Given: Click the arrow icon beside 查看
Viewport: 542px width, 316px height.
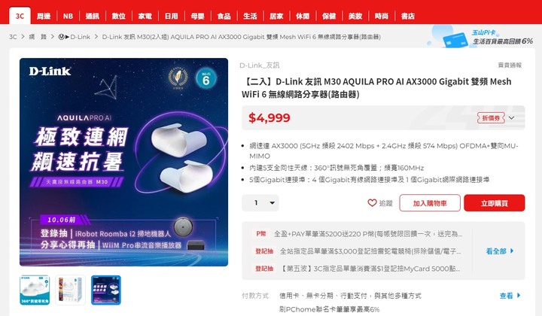Looking at the screenshot, I should (x=519, y=295).
